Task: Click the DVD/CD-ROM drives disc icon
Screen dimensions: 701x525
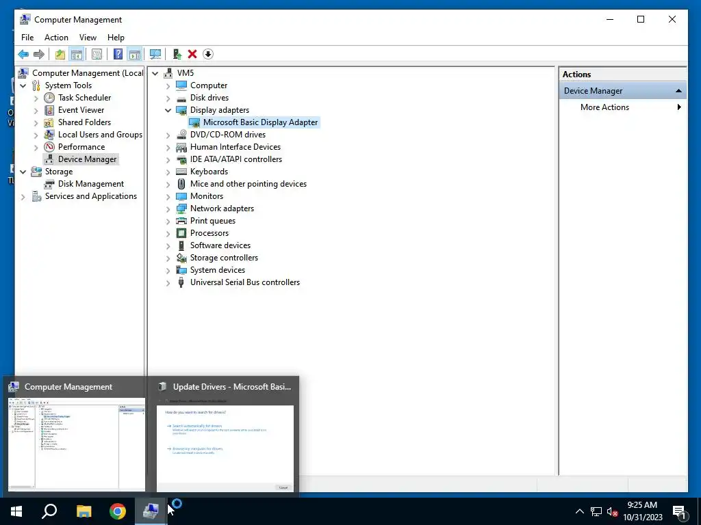Action: click(x=181, y=135)
